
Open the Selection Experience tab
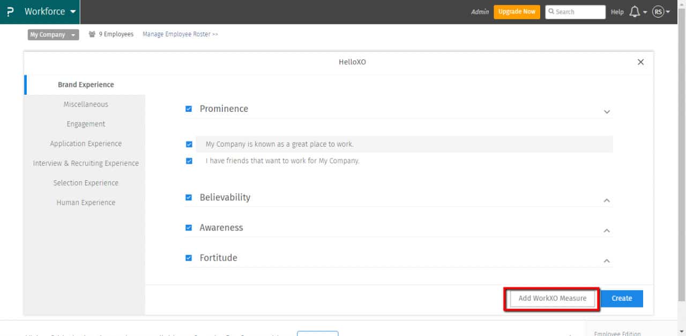[86, 183]
